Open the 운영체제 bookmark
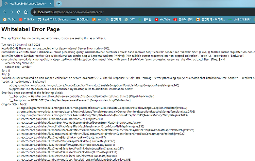 coord(113,19)
